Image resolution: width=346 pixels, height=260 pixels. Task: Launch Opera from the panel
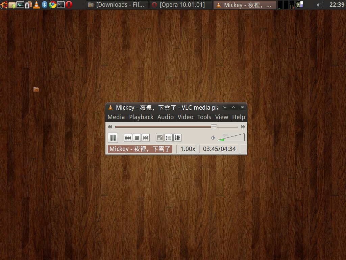[69, 5]
